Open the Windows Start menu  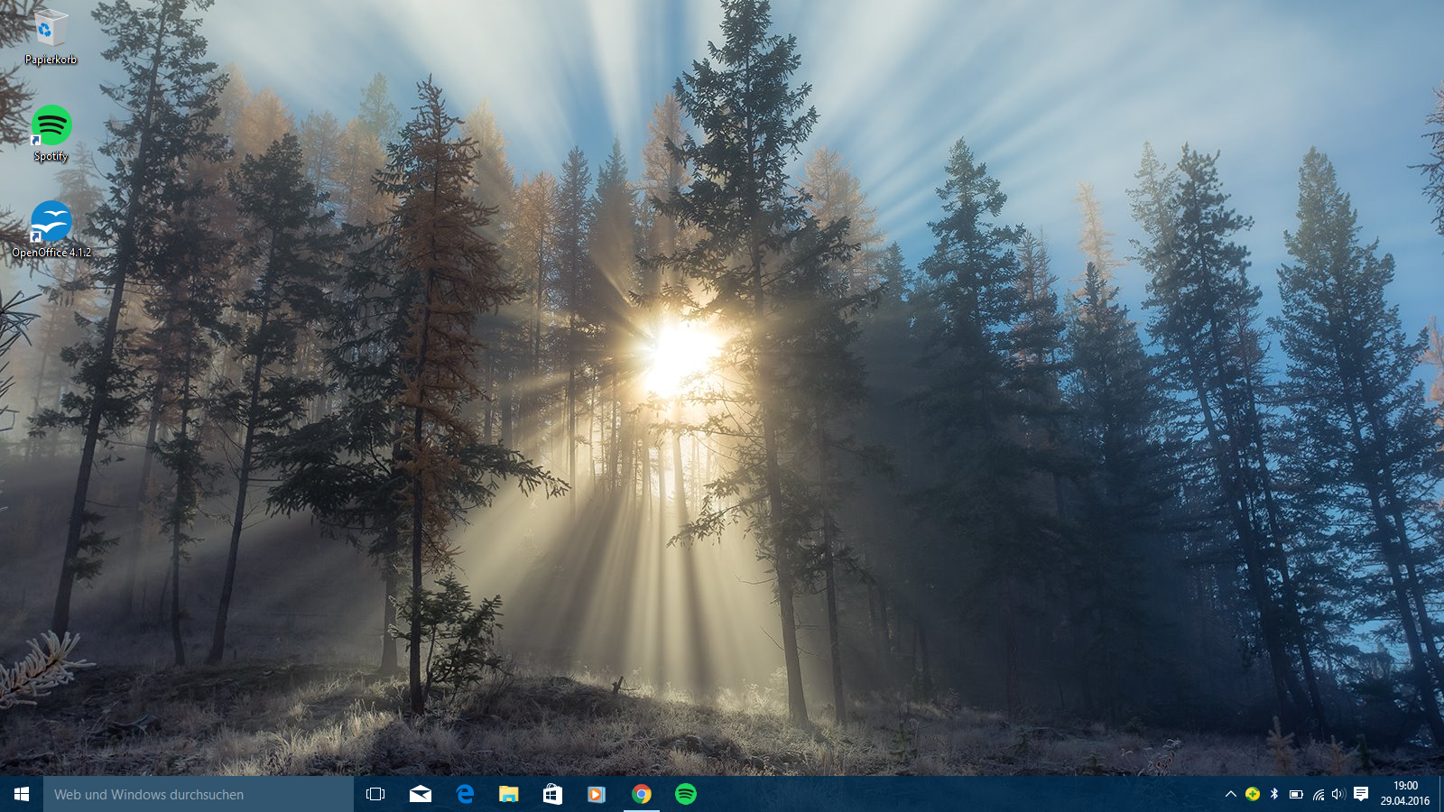pos(22,794)
